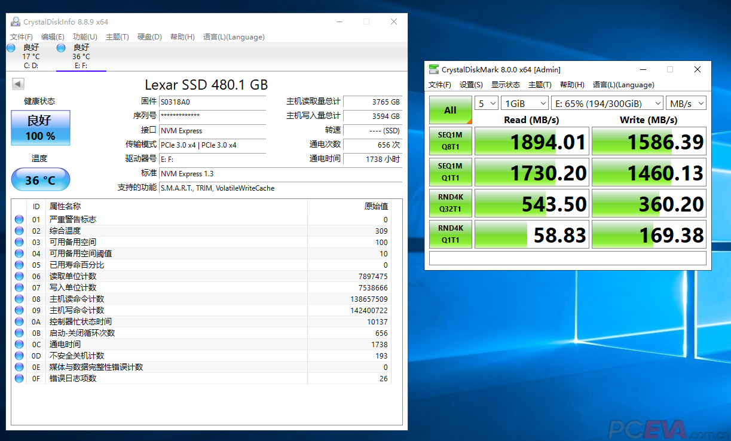The width and height of the screenshot is (731, 441).
Task: Run the SEQ1M Q1T1 test
Action: [x=450, y=172]
